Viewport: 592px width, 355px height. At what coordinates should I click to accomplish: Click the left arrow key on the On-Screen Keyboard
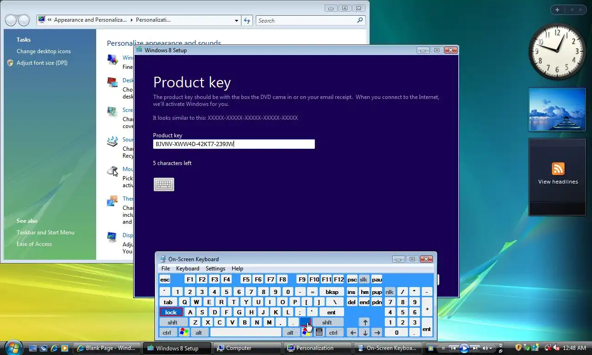coord(353,332)
